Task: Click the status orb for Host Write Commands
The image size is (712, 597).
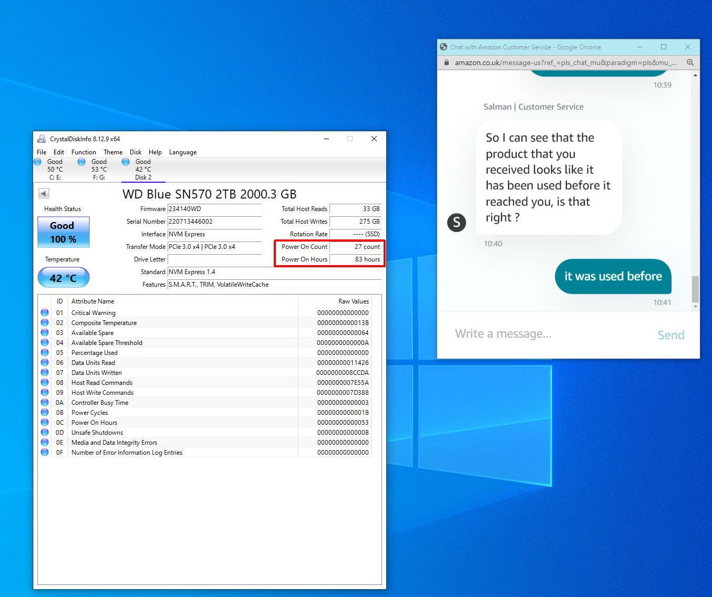Action: 45,392
